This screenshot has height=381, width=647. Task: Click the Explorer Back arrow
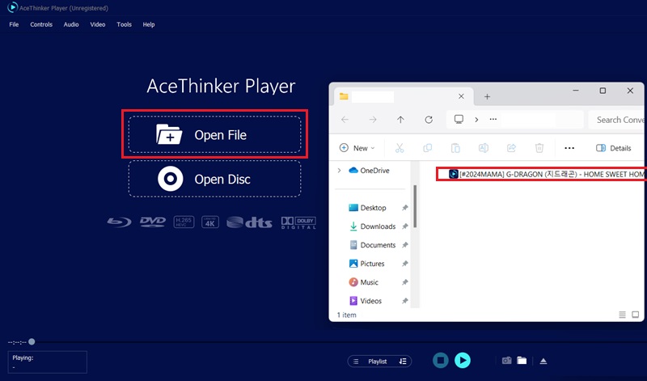point(345,119)
